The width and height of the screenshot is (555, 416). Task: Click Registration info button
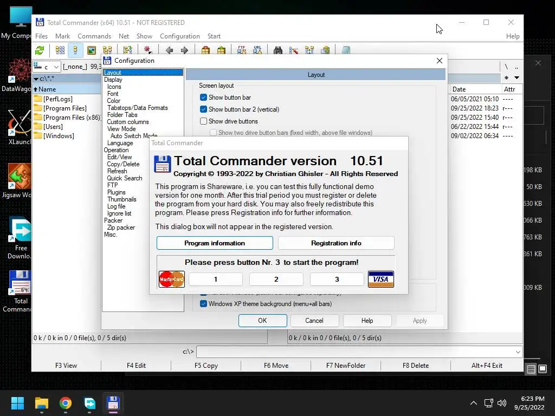click(336, 243)
